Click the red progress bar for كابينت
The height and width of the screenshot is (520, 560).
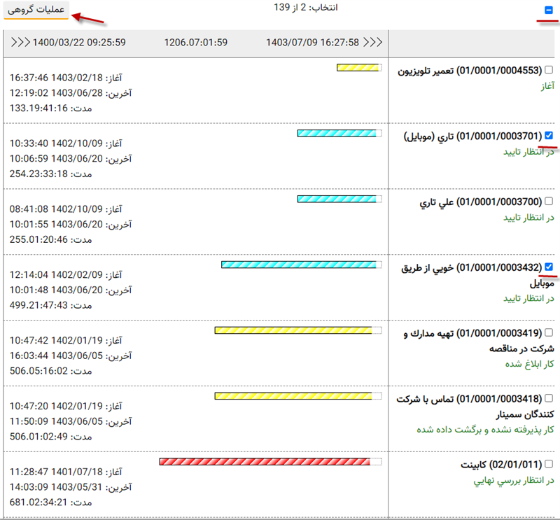[x=269, y=462]
